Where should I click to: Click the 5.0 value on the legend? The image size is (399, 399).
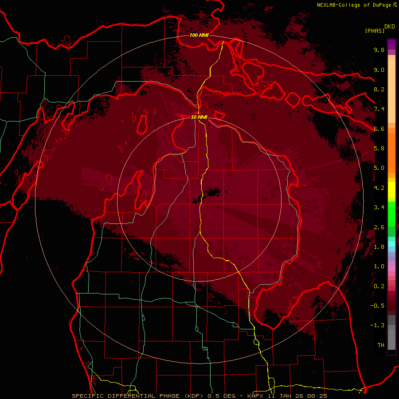tap(379, 168)
